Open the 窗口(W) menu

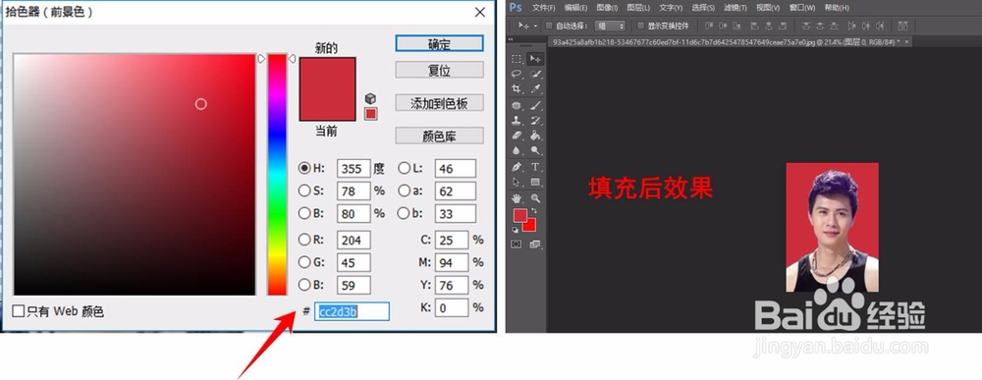pyautogui.click(x=802, y=8)
